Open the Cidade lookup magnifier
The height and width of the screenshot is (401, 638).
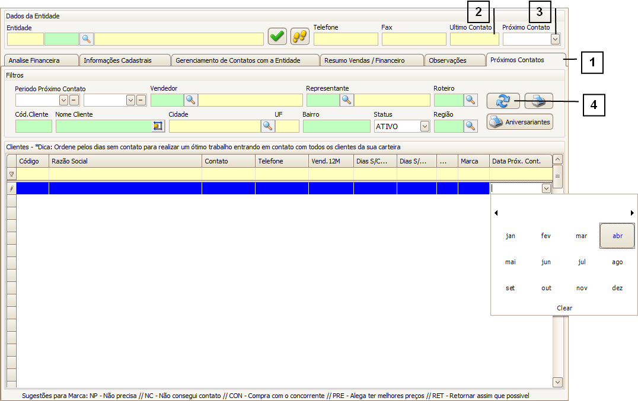[268, 126]
